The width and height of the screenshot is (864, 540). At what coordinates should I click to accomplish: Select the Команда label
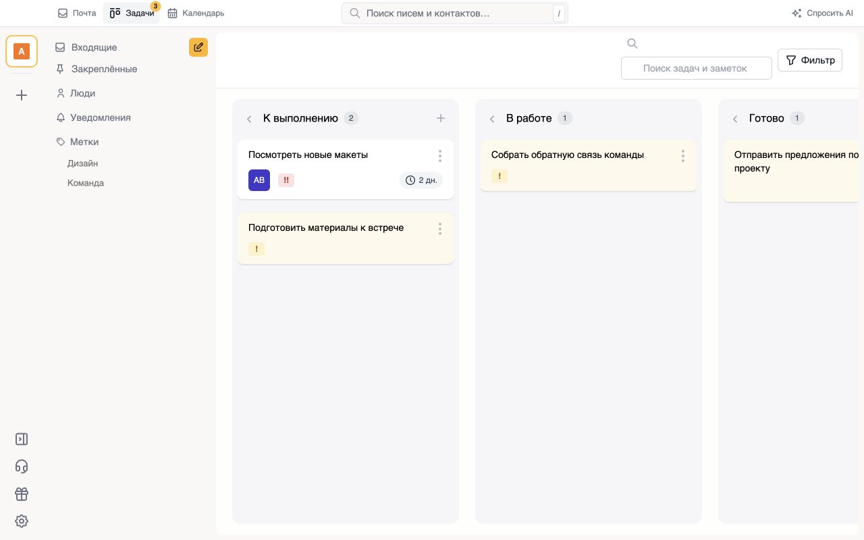click(86, 183)
